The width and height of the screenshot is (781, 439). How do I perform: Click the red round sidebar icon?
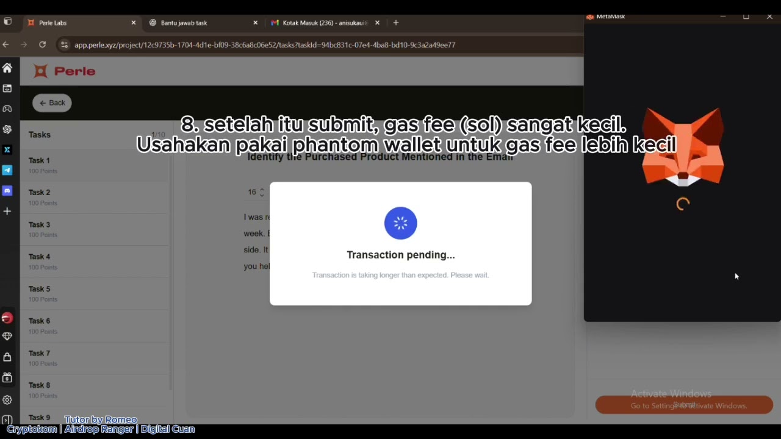[x=7, y=318]
